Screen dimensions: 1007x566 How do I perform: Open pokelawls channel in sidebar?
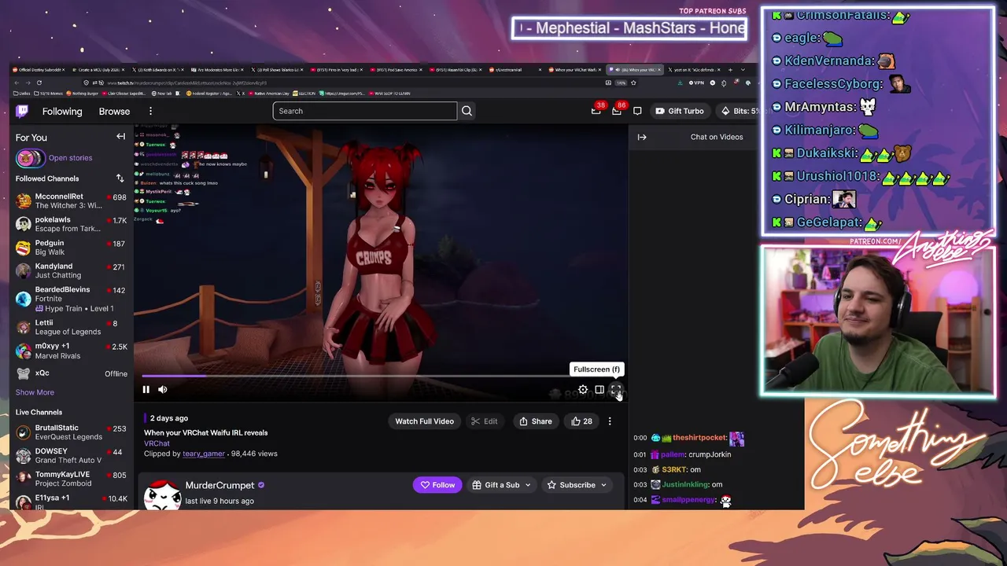(x=71, y=224)
